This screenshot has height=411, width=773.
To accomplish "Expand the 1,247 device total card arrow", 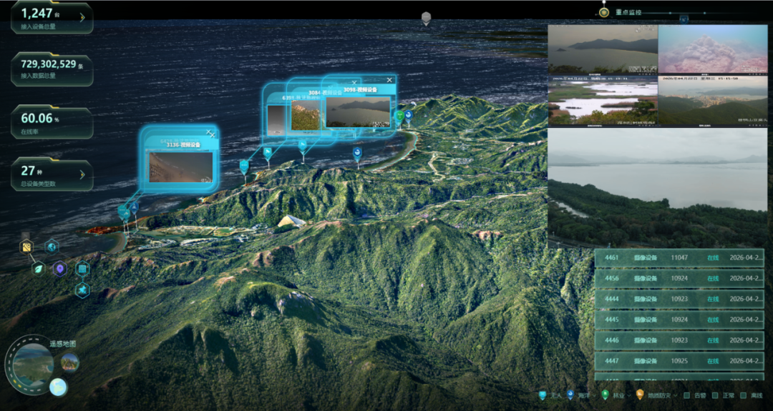I will click(82, 17).
